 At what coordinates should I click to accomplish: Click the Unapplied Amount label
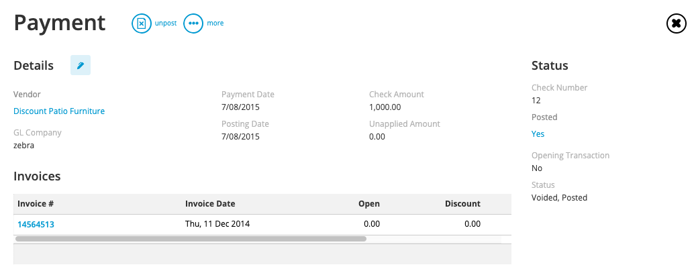tap(404, 123)
